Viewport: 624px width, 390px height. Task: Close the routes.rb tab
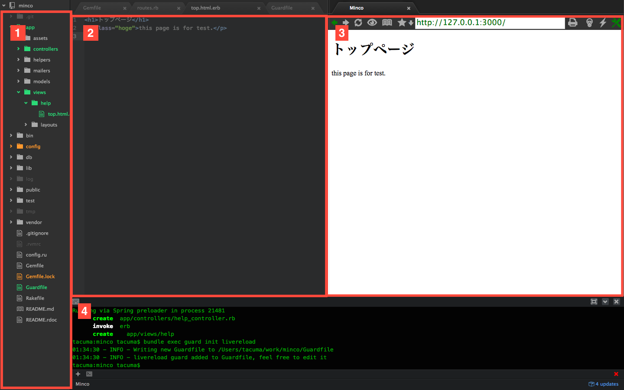pyautogui.click(x=179, y=8)
